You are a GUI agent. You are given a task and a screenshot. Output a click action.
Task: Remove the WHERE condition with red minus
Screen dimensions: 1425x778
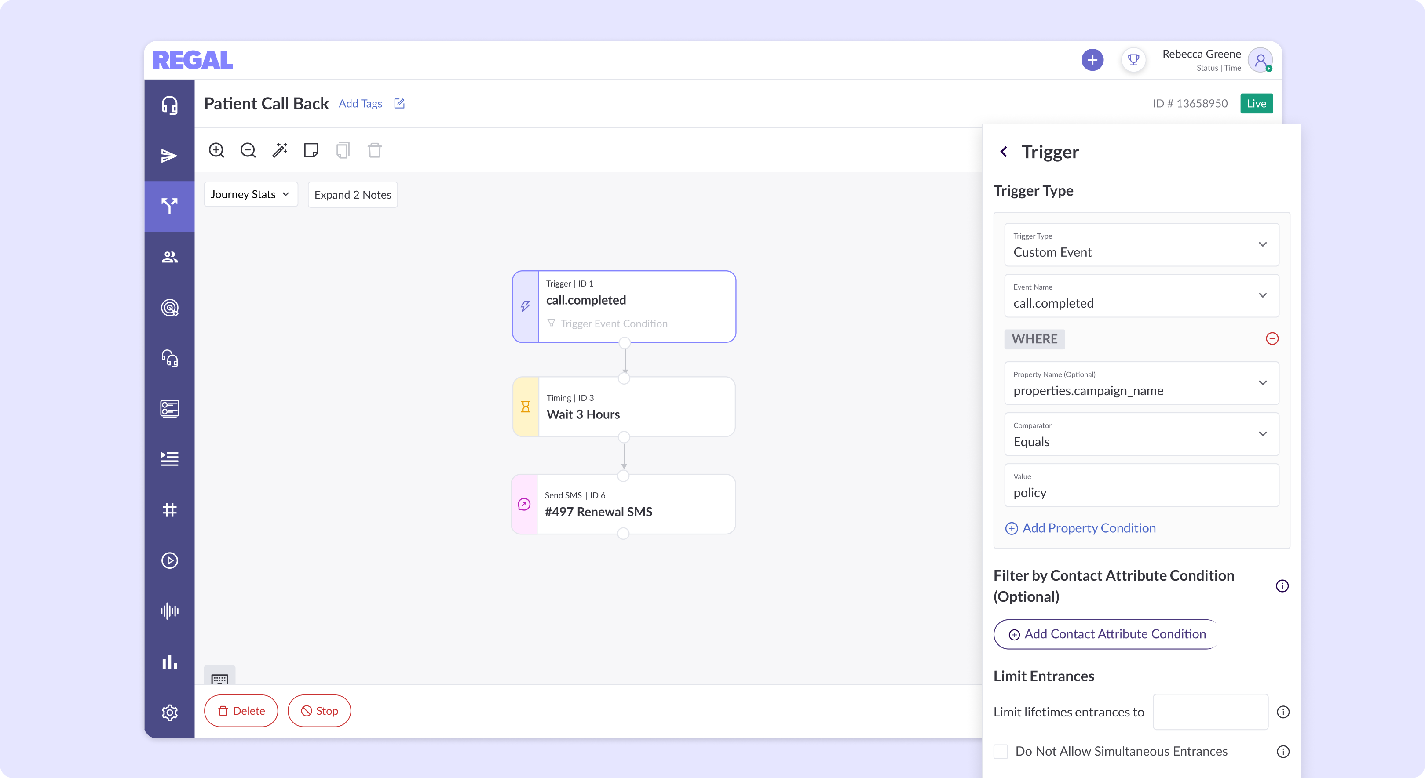tap(1272, 338)
